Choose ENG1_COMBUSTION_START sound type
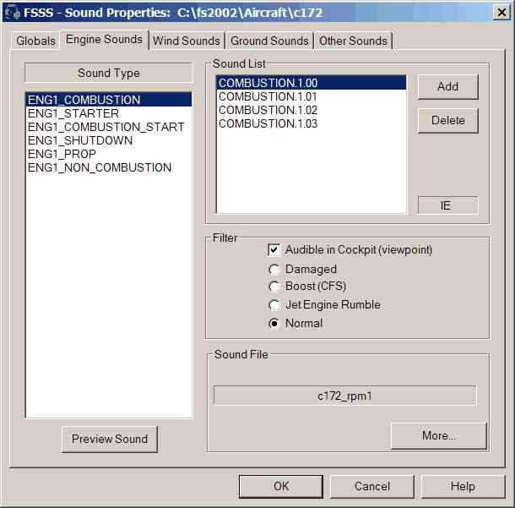 pyautogui.click(x=108, y=127)
